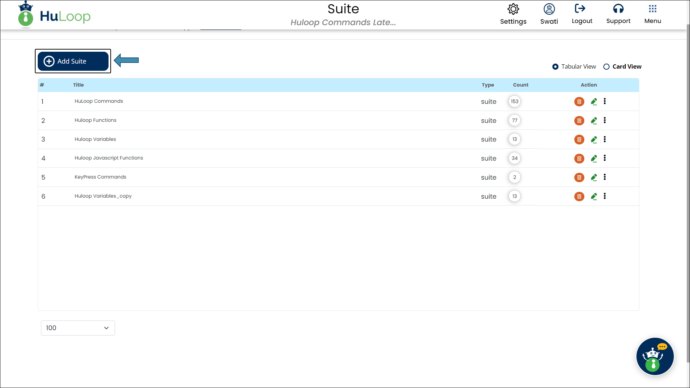Delete the Huloop Variables suite
This screenshot has width=690, height=388.
click(579, 139)
